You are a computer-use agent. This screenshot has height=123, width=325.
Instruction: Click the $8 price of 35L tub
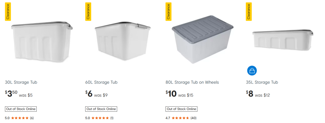click(249, 94)
